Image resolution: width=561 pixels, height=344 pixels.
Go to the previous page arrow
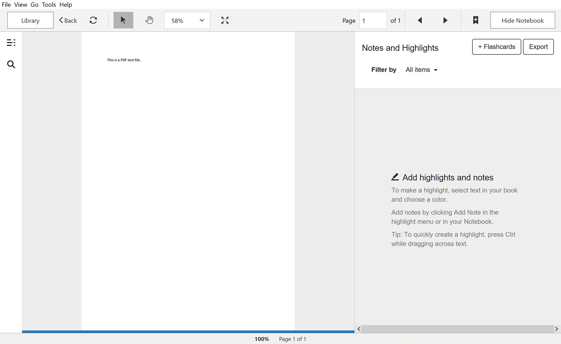pos(420,20)
